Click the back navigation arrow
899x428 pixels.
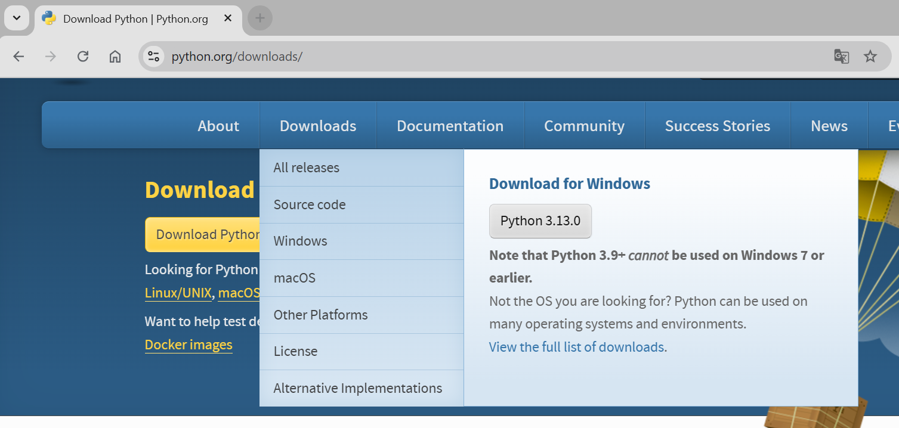[18, 56]
